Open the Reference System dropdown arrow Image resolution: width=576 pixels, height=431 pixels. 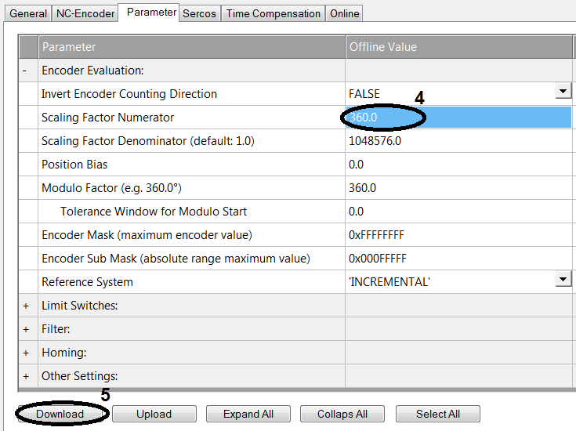click(563, 279)
